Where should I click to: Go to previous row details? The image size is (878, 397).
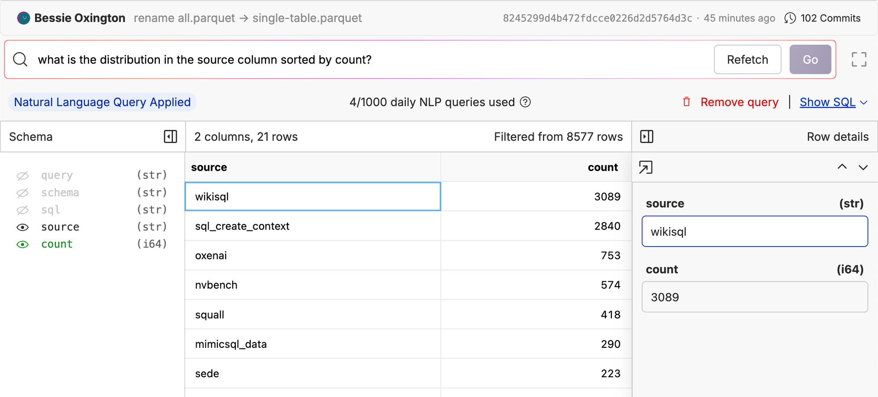tap(842, 167)
